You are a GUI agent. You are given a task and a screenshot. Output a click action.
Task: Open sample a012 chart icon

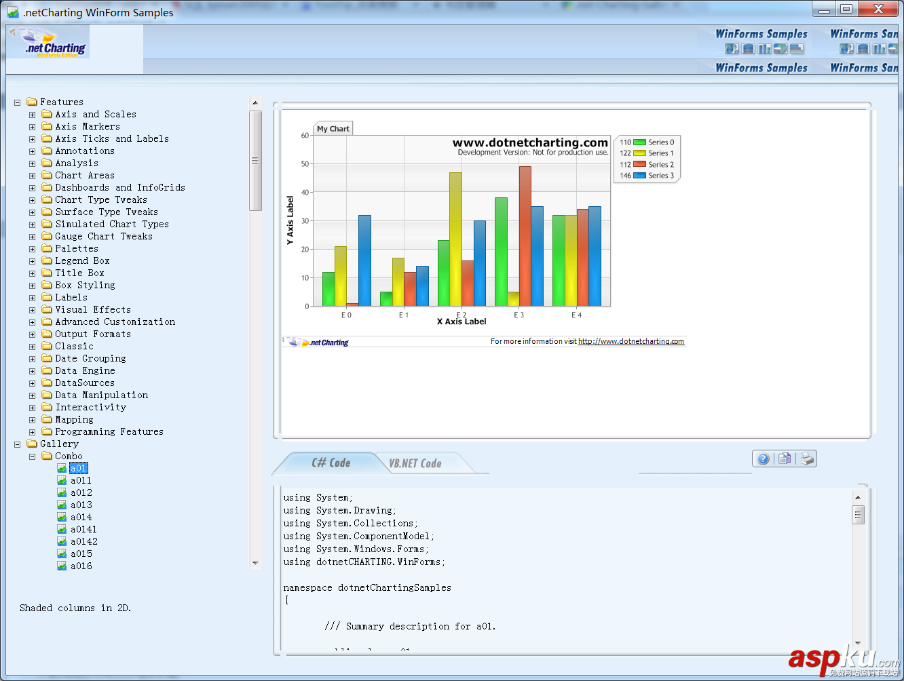click(x=62, y=492)
